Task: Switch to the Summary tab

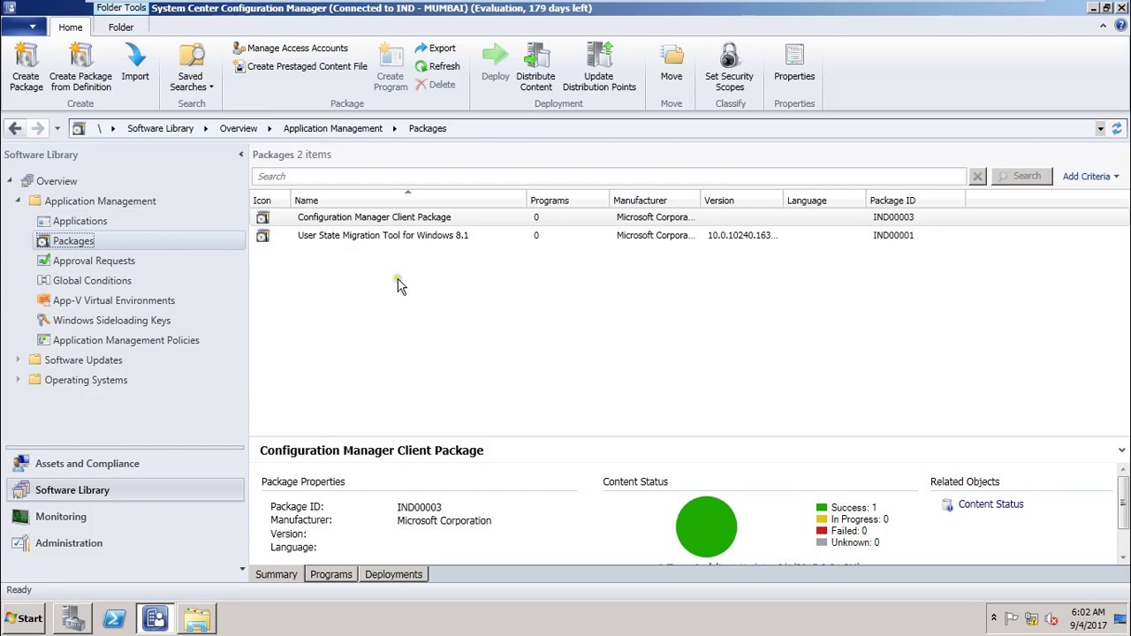Action: tap(277, 575)
